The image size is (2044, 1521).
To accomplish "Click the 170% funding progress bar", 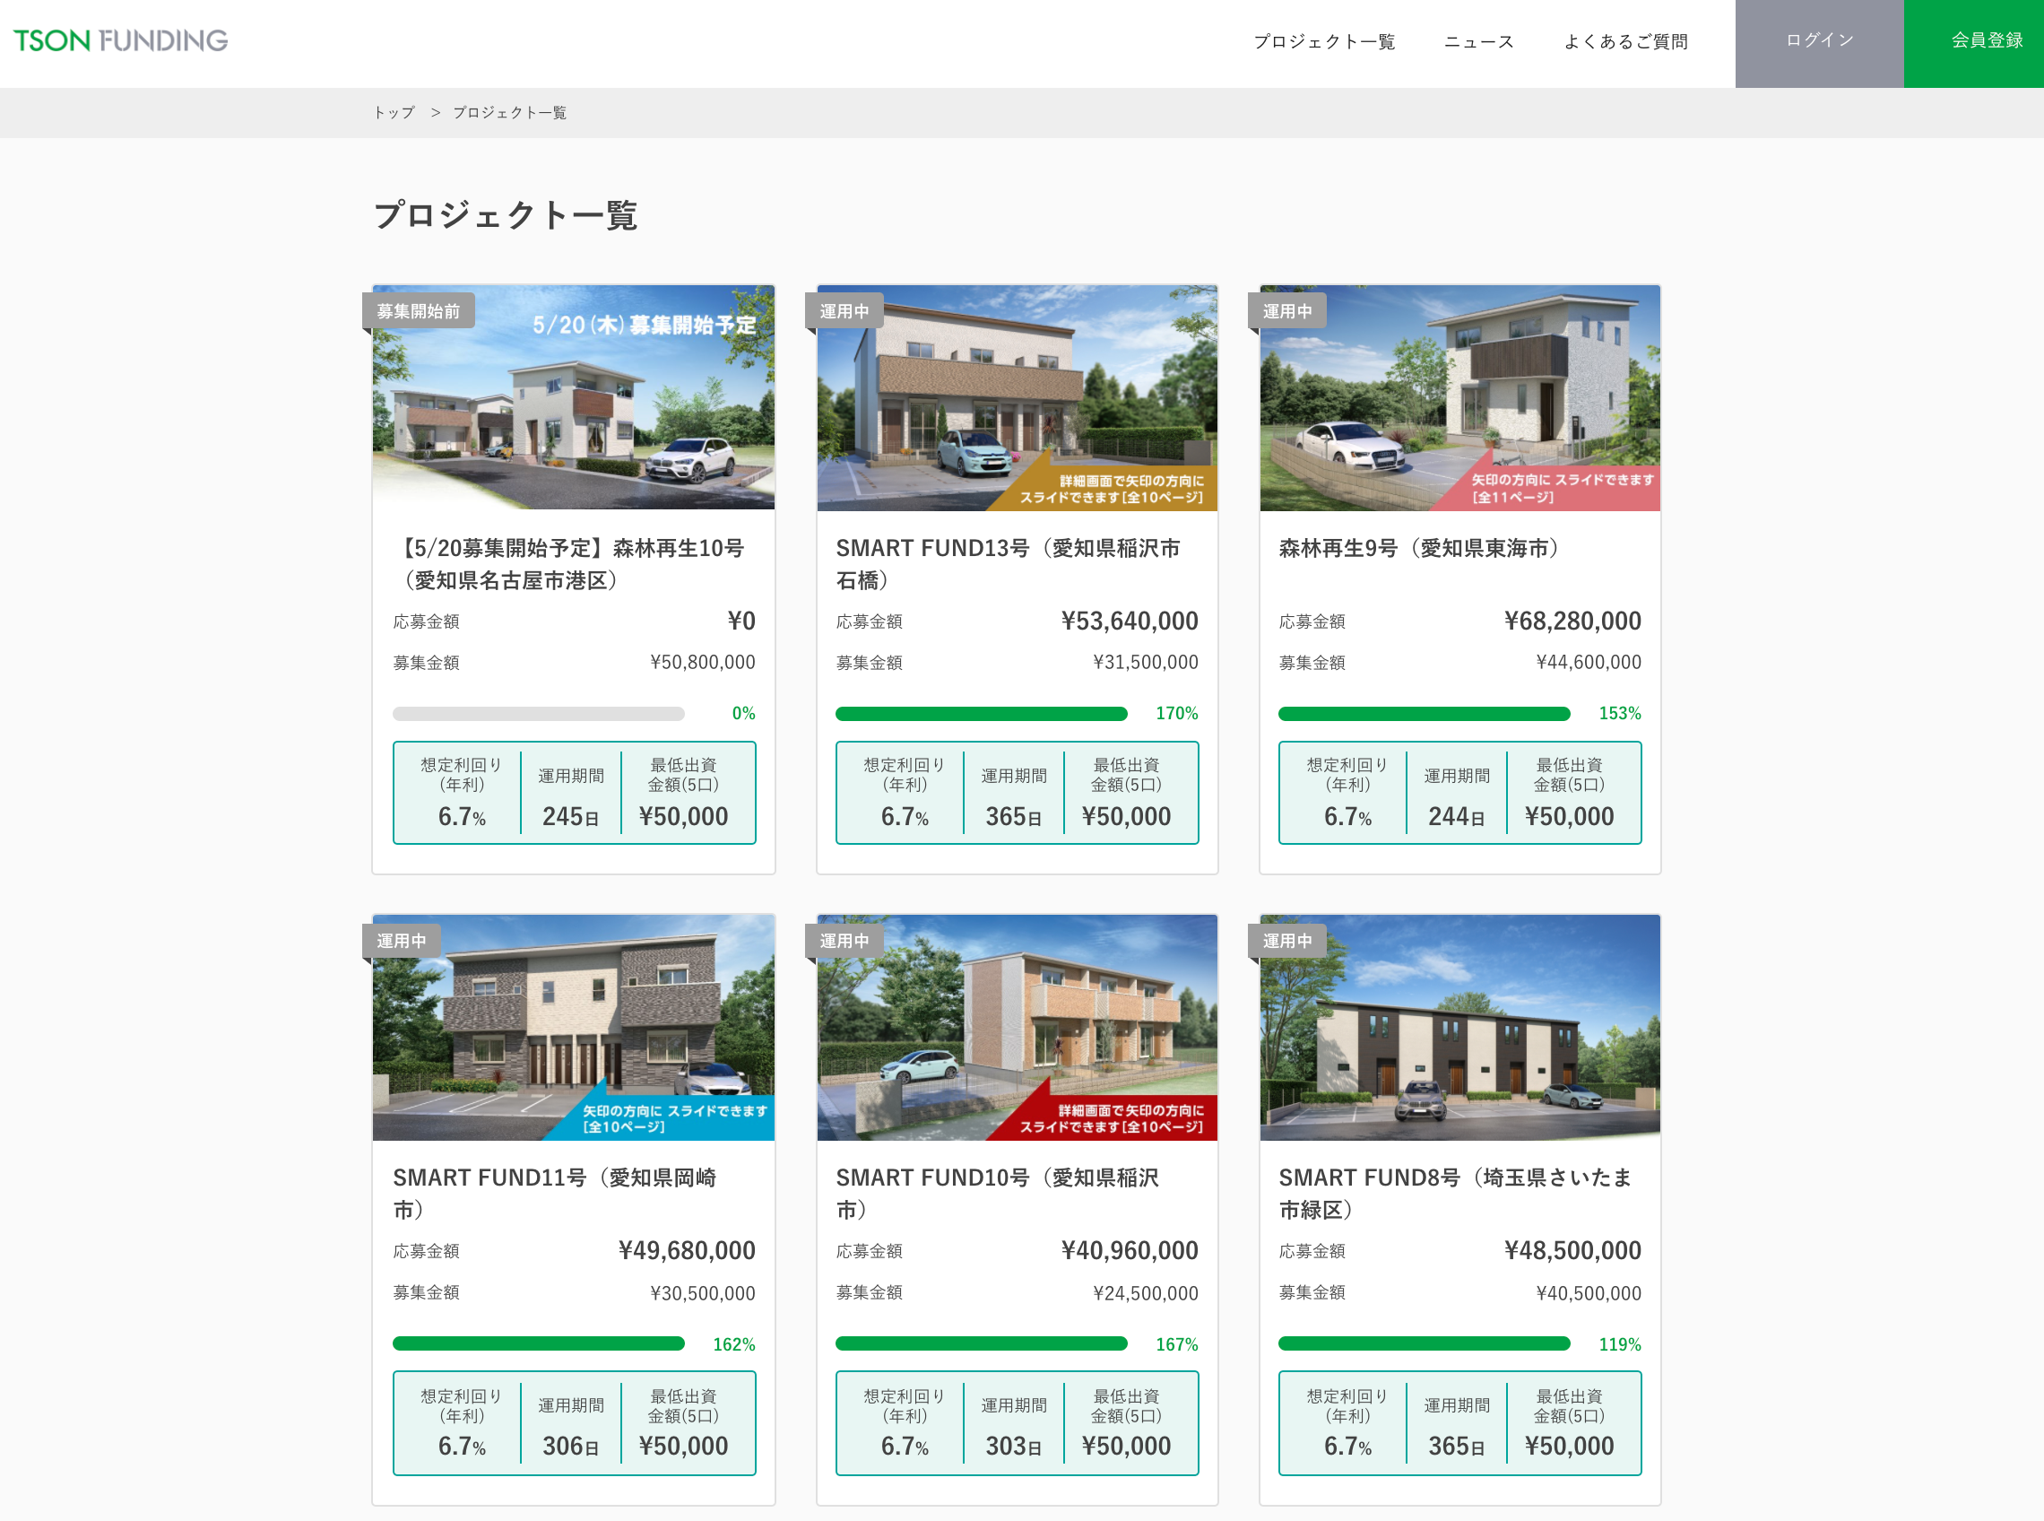I will (x=981, y=714).
